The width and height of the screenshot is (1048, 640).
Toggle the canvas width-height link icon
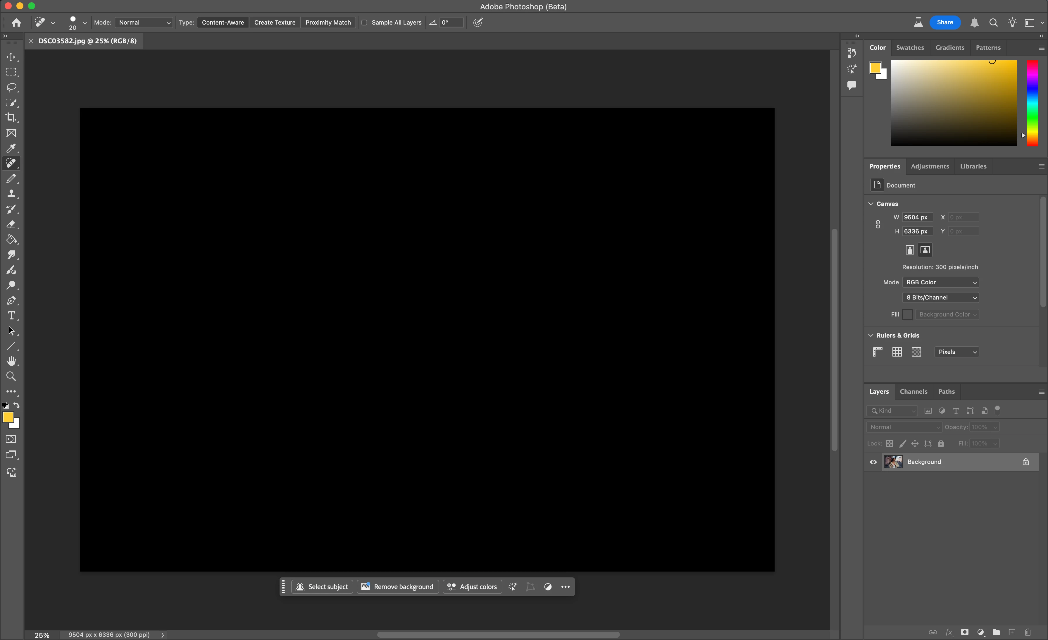pyautogui.click(x=878, y=224)
